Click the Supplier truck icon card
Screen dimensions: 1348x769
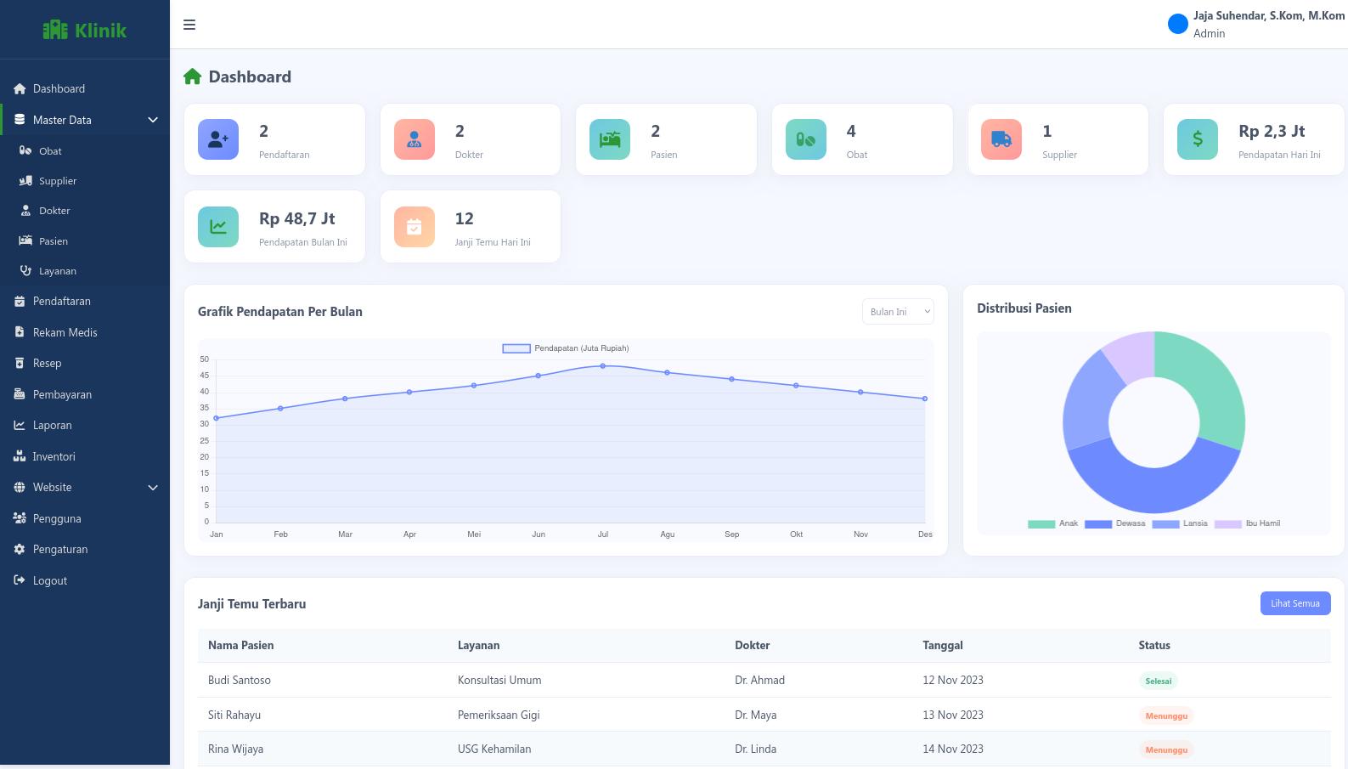pyautogui.click(x=1001, y=139)
